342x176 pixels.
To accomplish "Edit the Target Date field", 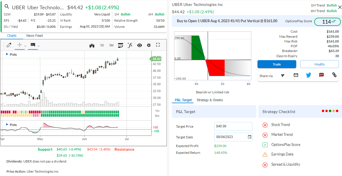I will point(233,137).
